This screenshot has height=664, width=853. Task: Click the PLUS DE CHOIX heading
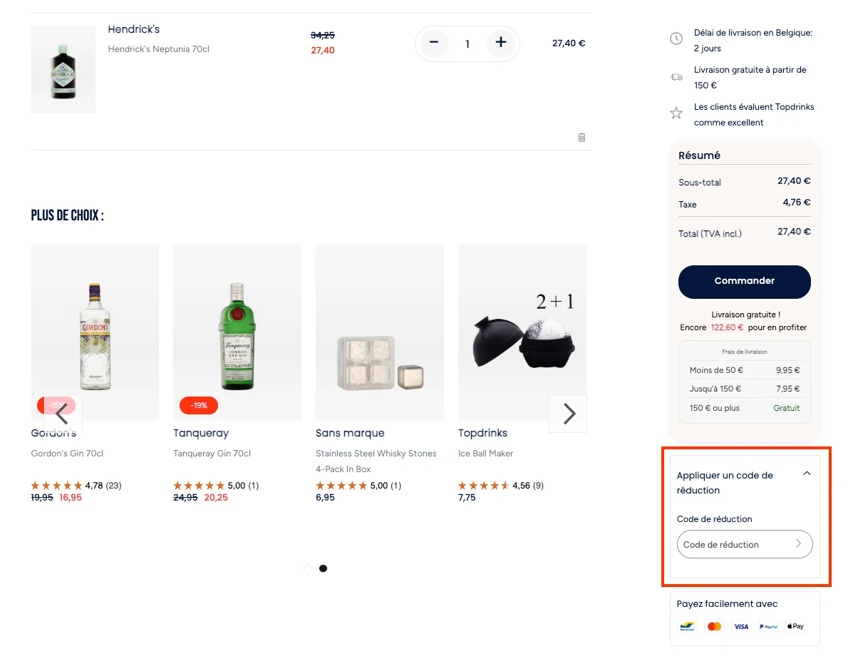point(68,215)
